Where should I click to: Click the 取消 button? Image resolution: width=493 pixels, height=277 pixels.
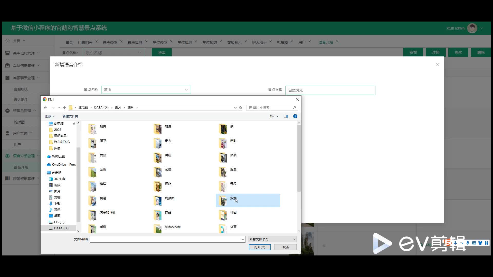285,247
